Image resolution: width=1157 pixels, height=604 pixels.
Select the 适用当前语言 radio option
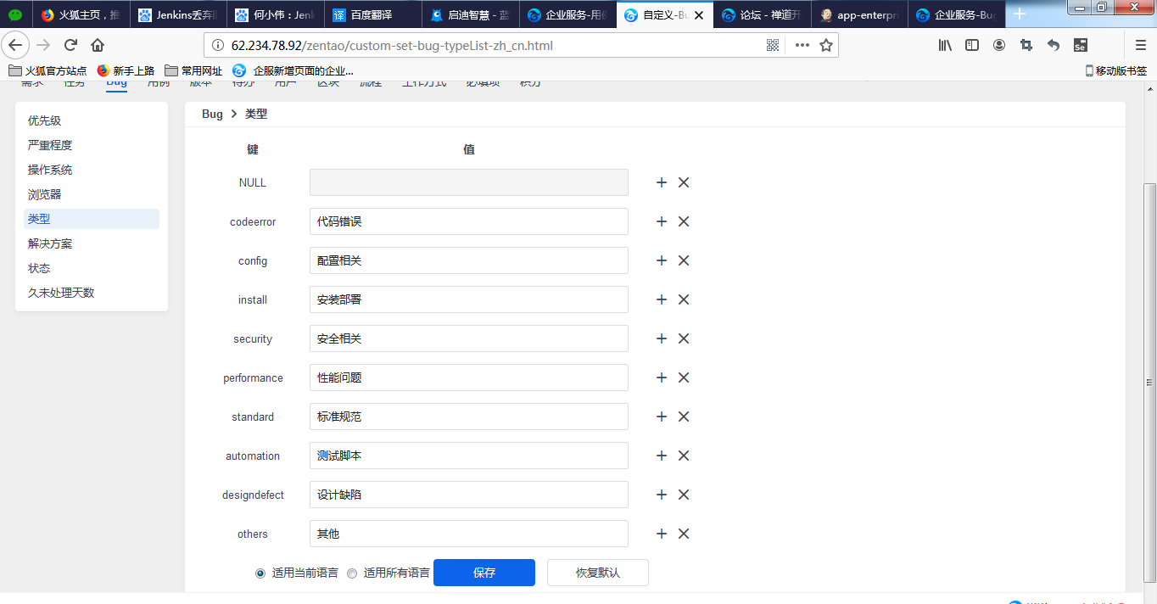click(260, 573)
